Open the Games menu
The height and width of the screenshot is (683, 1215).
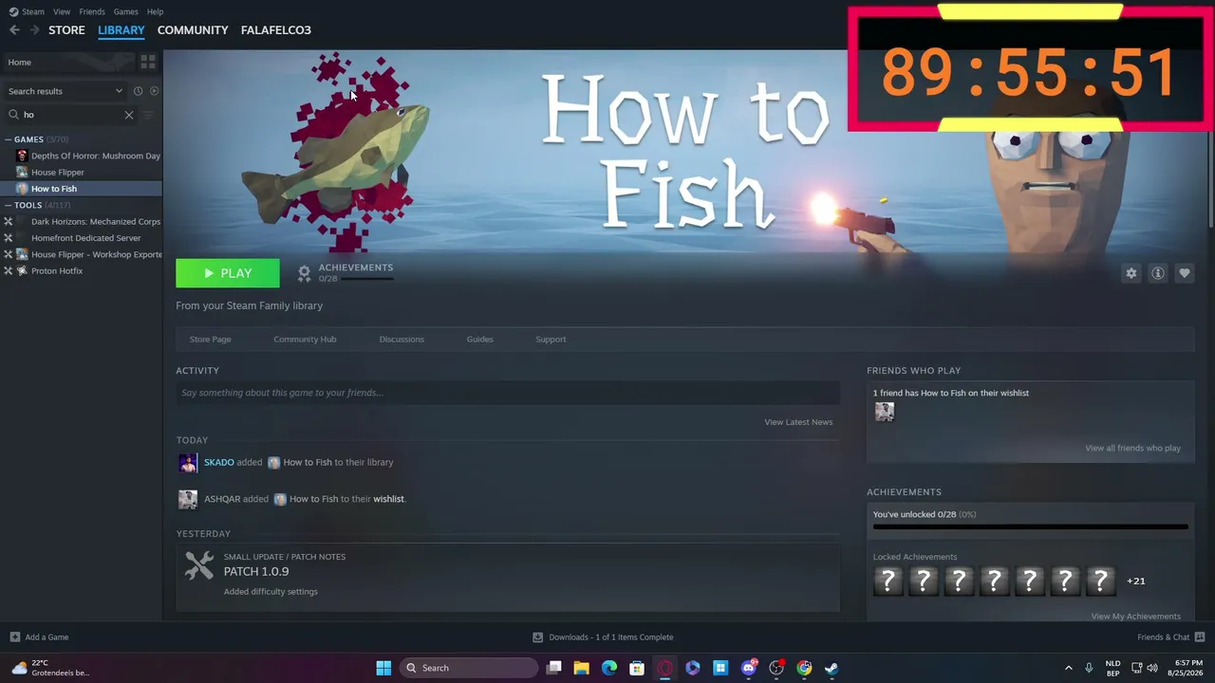[125, 11]
